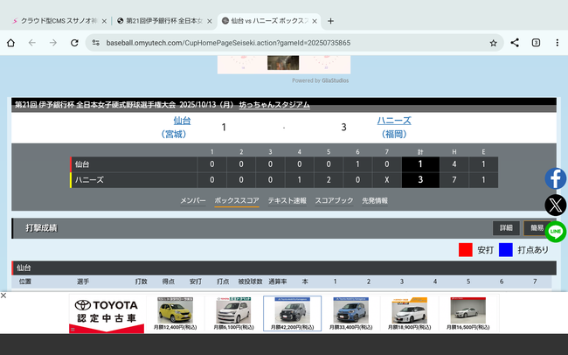Share on Facebook via the sidebar icon
This screenshot has width=568, height=355.
pos(556,178)
